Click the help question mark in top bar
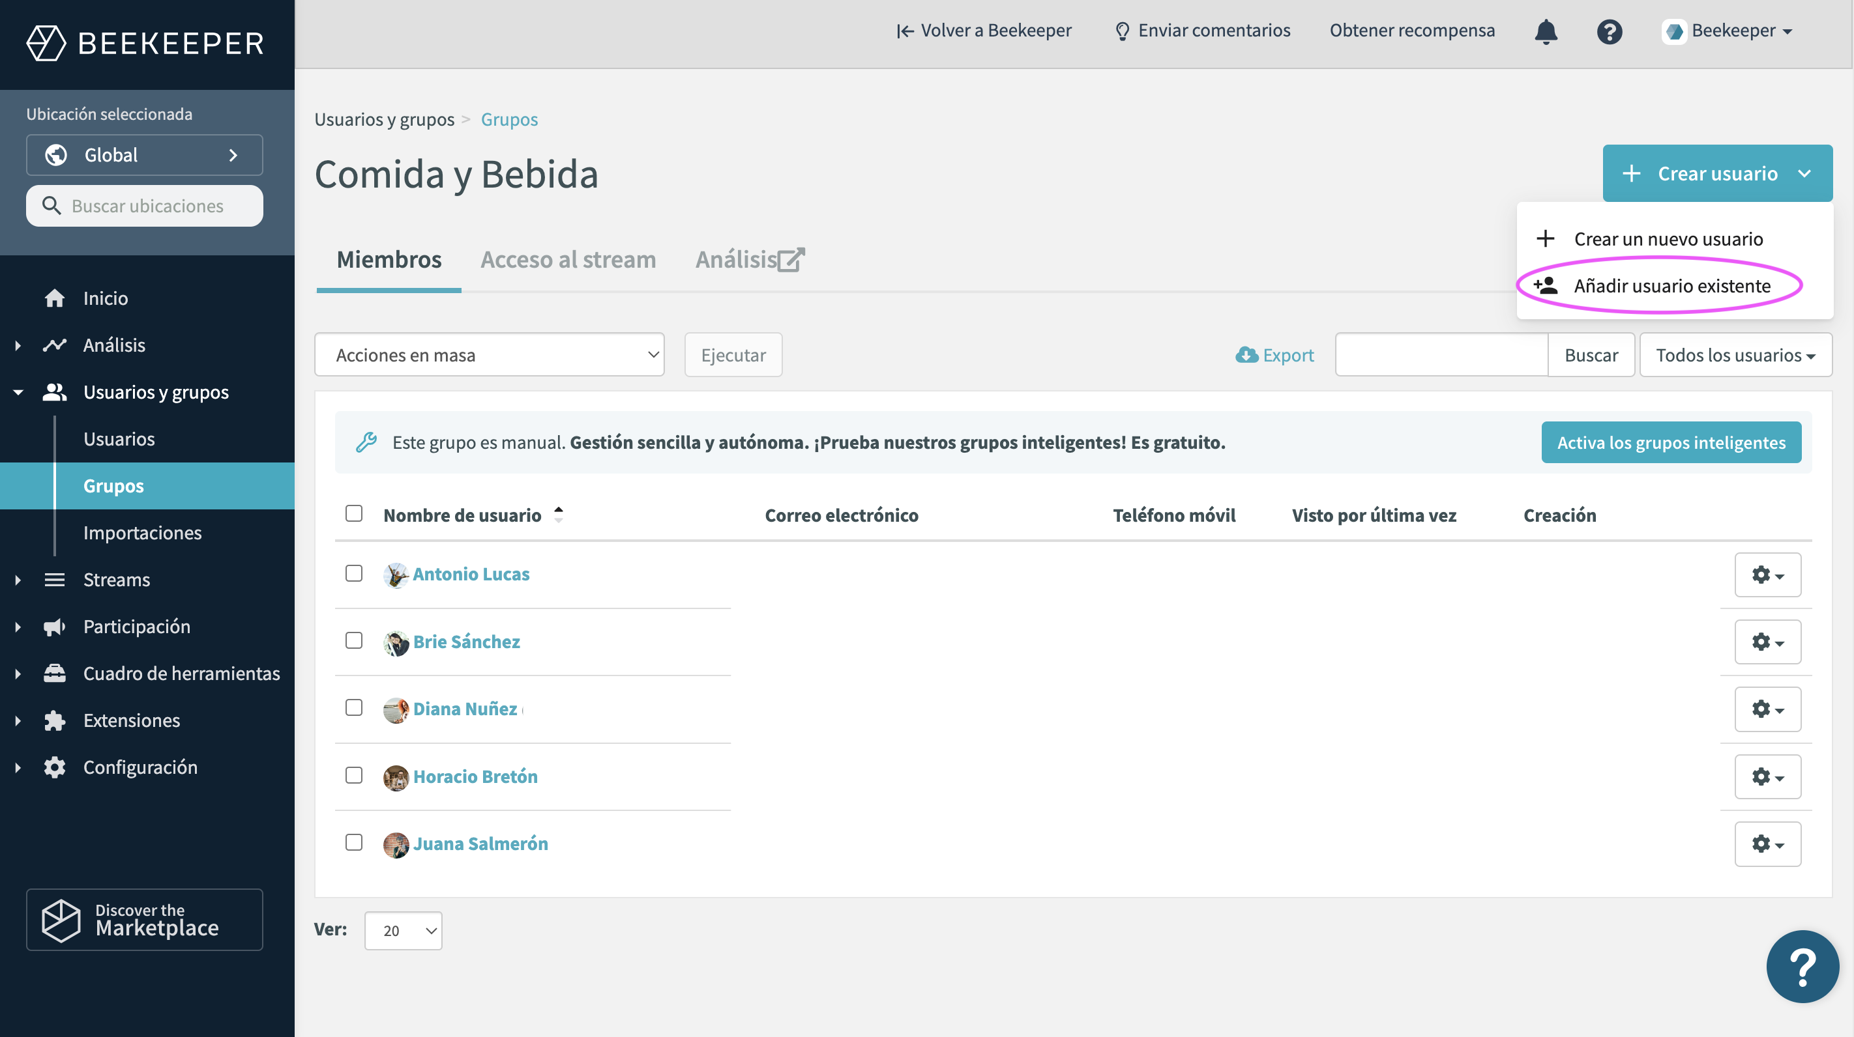The image size is (1854, 1037). (x=1610, y=32)
